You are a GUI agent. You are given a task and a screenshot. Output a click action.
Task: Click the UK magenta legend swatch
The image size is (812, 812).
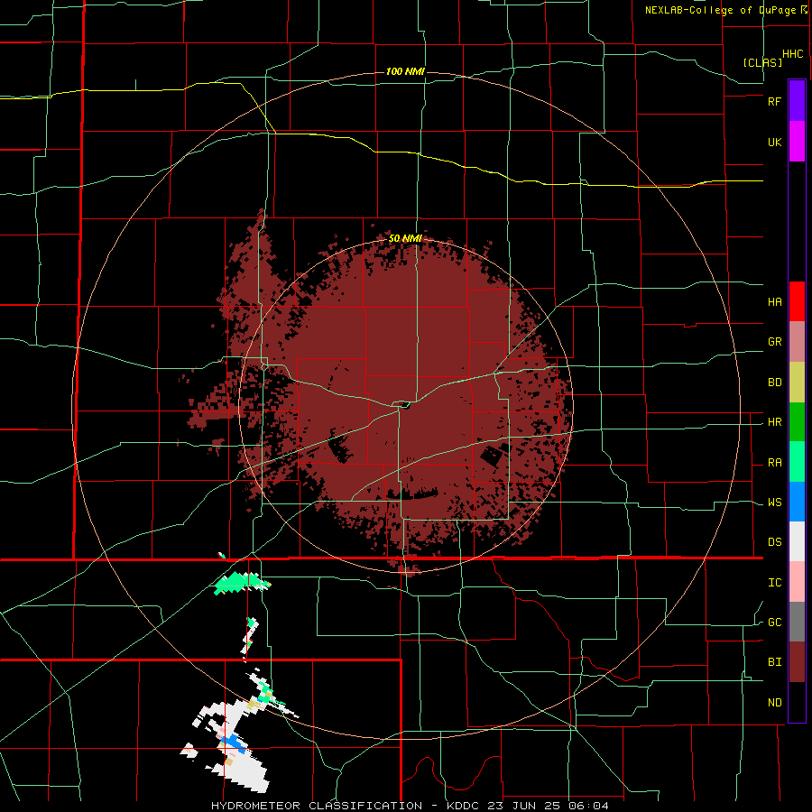[797, 142]
